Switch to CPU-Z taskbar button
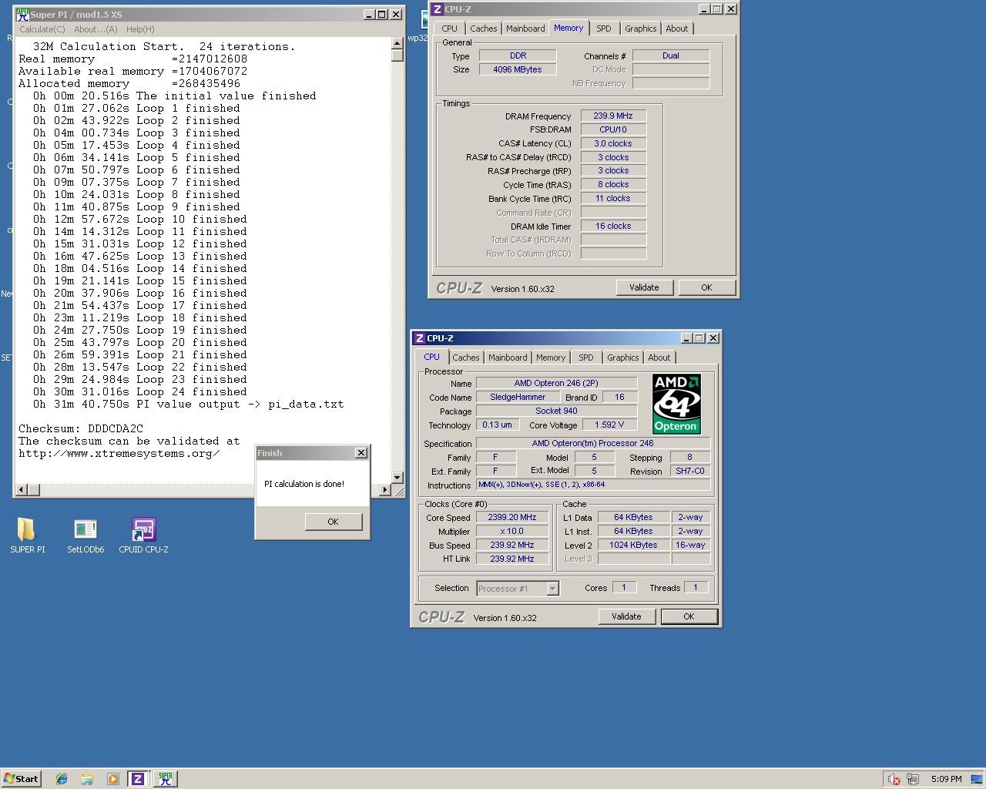The width and height of the screenshot is (986, 789). (x=138, y=779)
